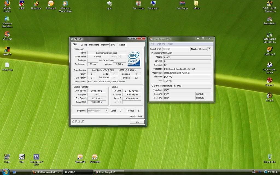Switch to the Cache tab in CPU-Z
Screen dimensions: 280x175
point(84,45)
